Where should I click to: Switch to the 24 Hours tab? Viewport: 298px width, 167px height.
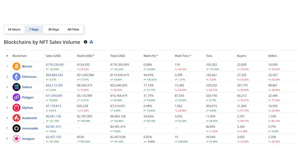click(x=14, y=29)
